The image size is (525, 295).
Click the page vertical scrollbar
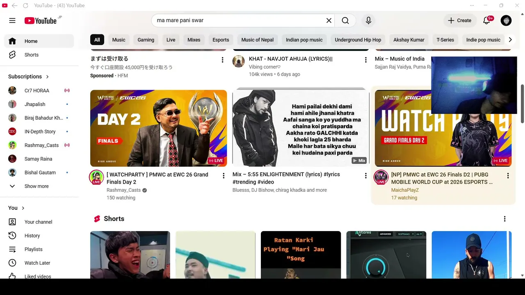pyautogui.click(x=522, y=104)
